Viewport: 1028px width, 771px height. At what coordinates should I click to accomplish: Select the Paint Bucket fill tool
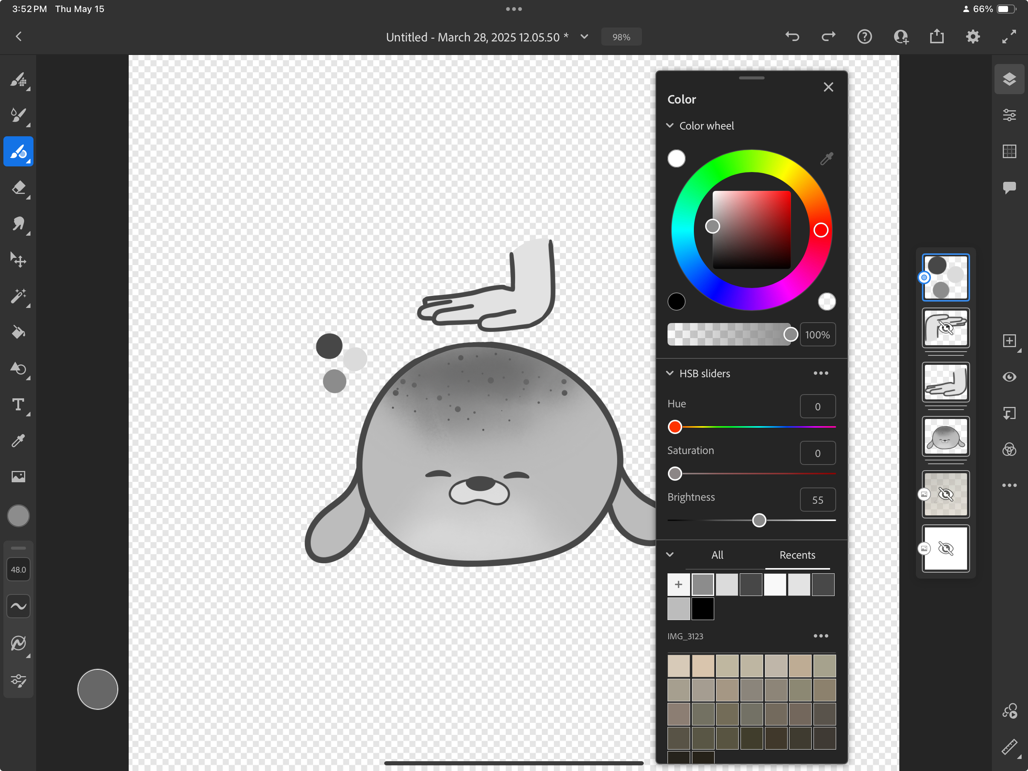click(18, 332)
